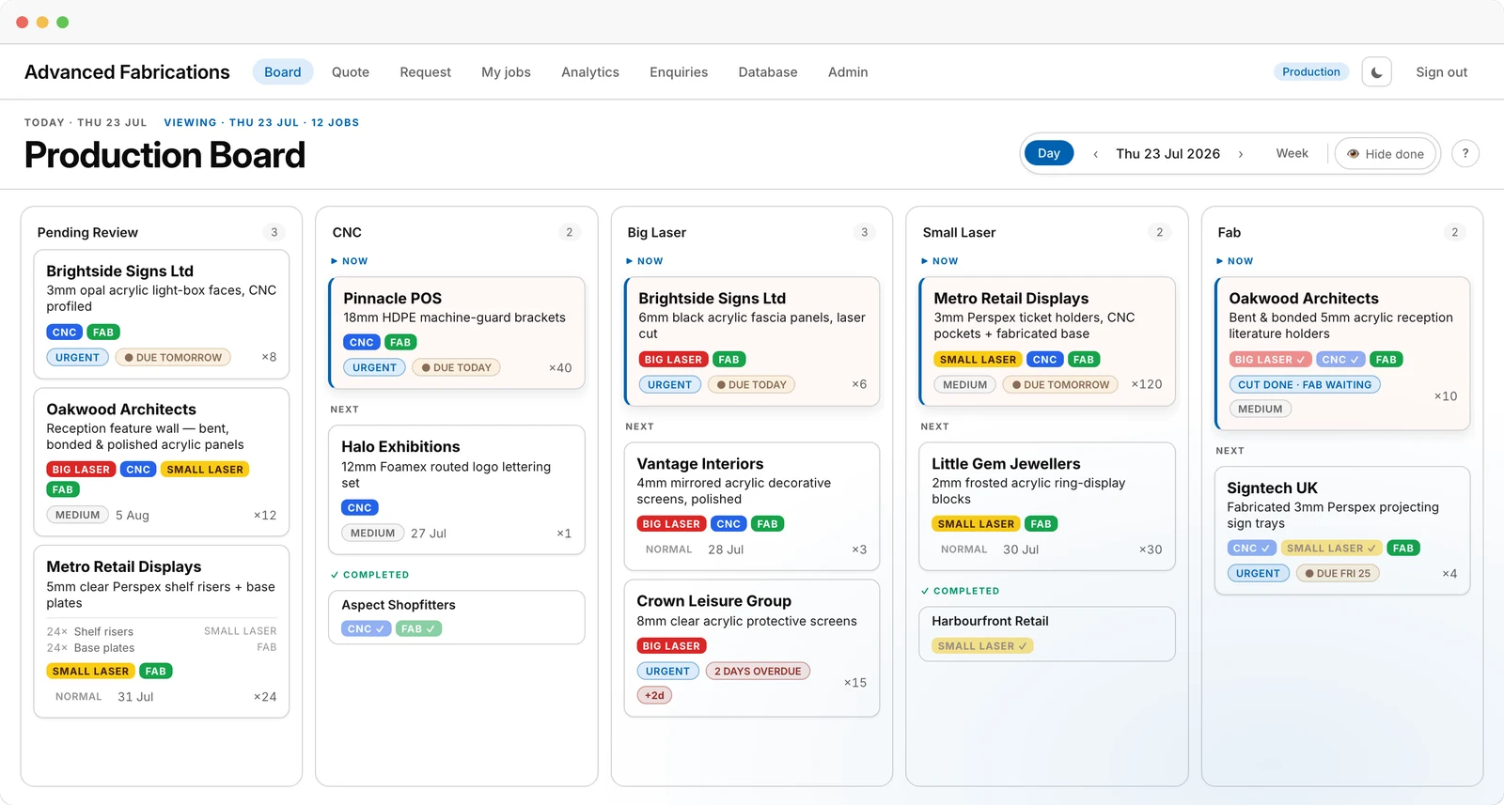Click the CNC column header
Screen dimensions: 1504x805
click(347, 232)
